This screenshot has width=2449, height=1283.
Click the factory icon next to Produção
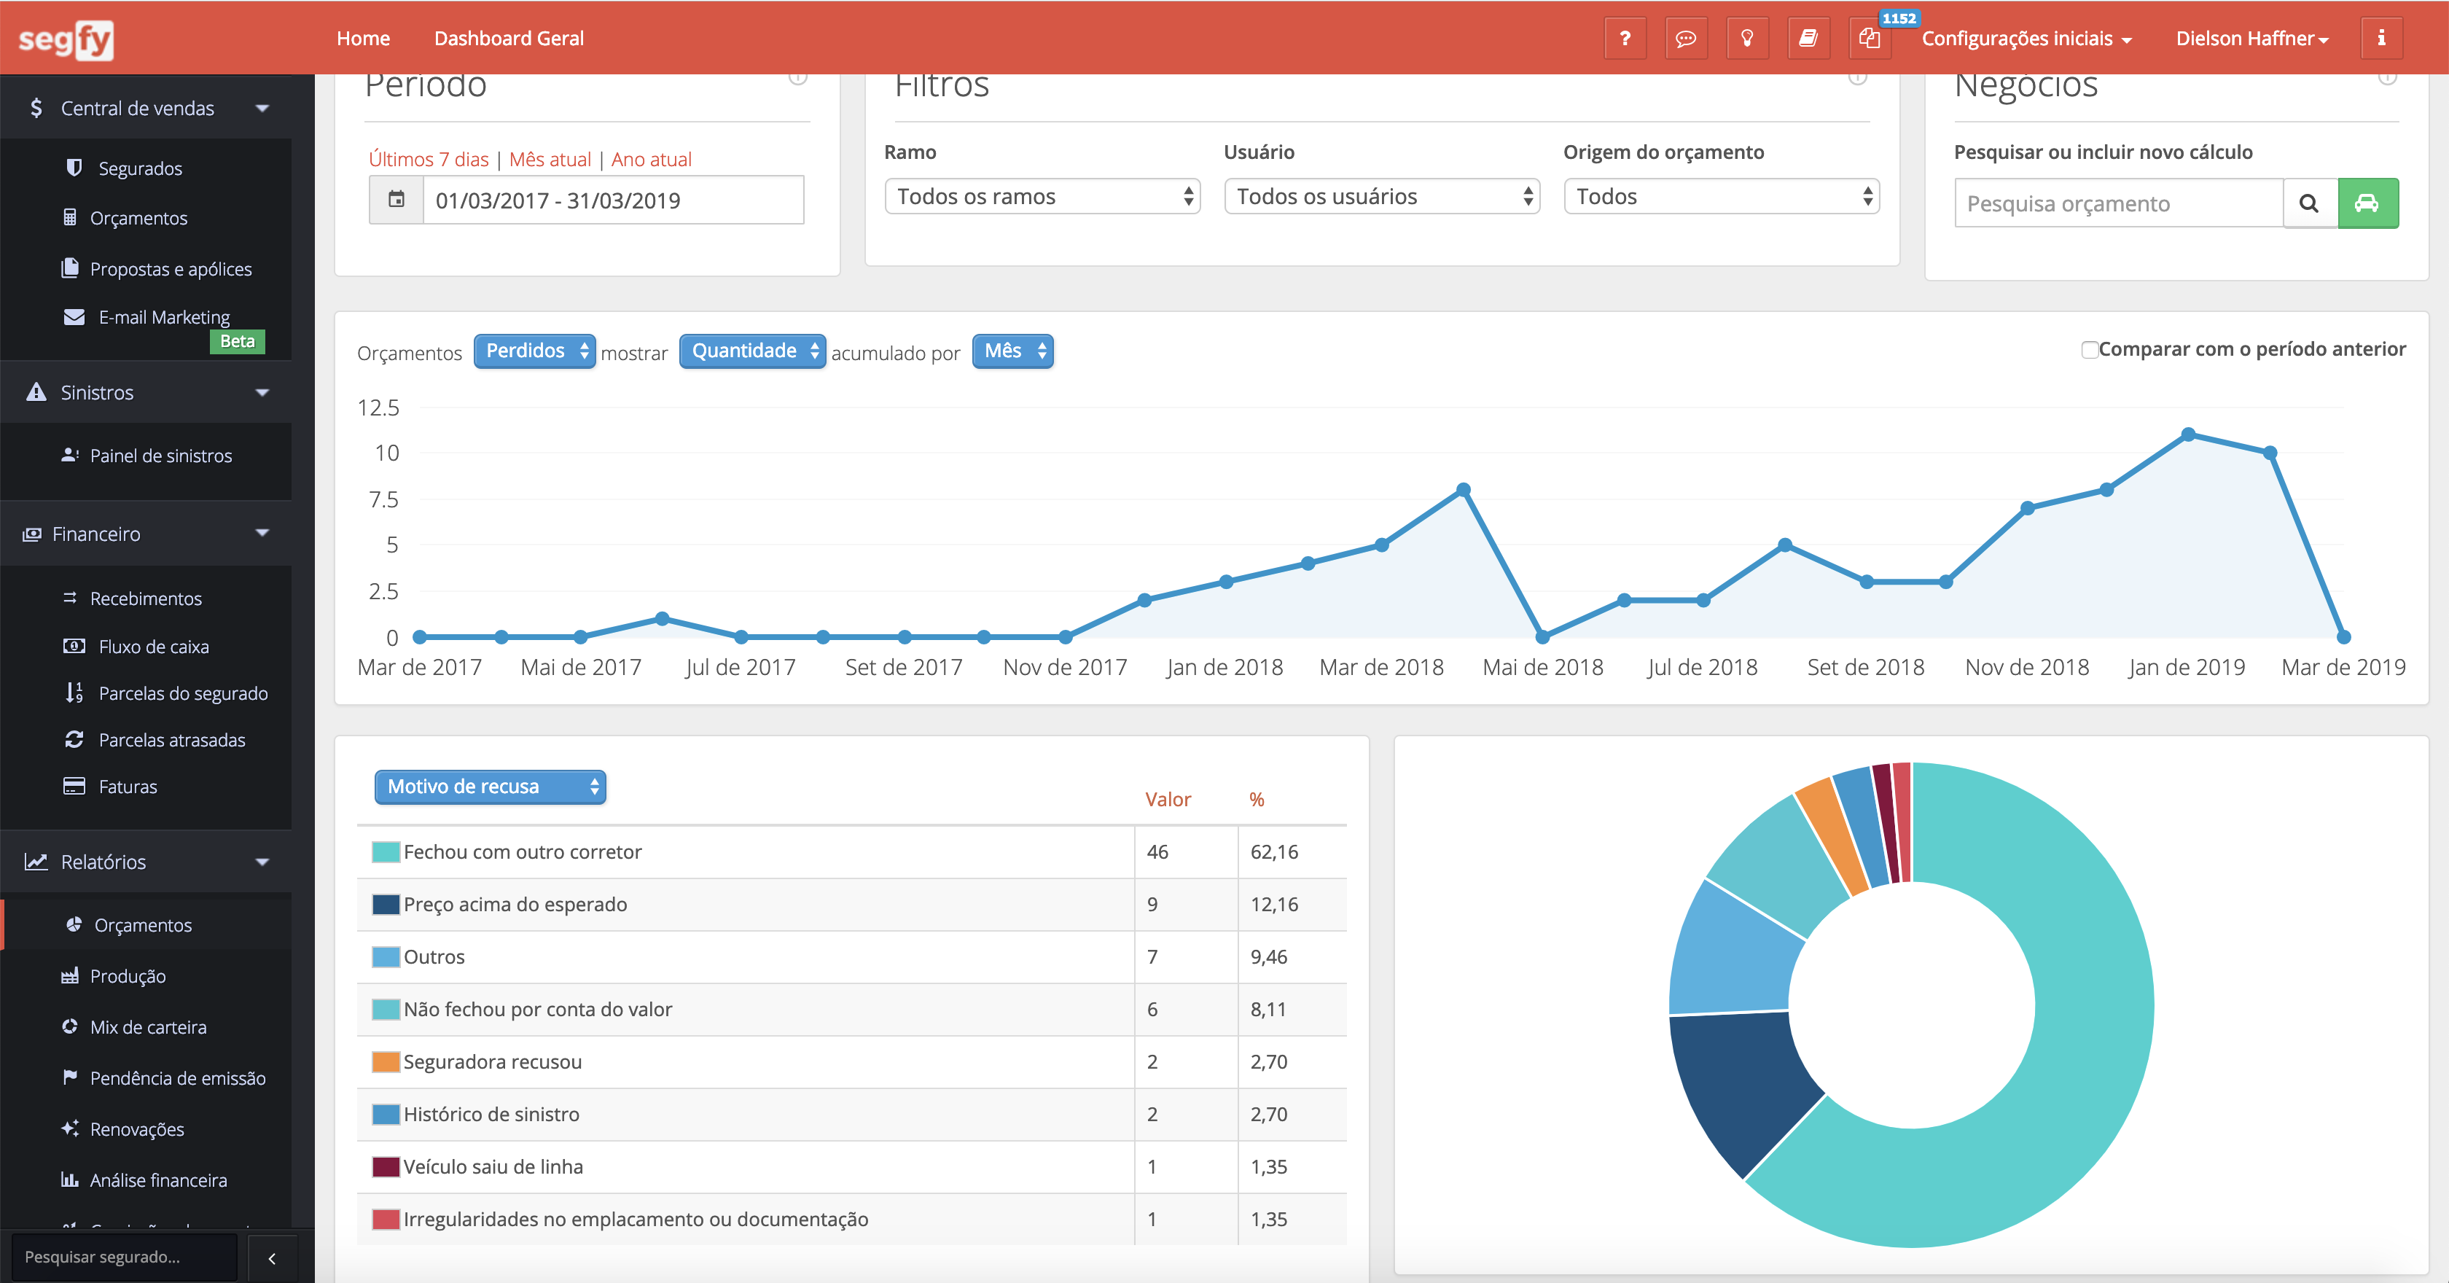[x=69, y=976]
